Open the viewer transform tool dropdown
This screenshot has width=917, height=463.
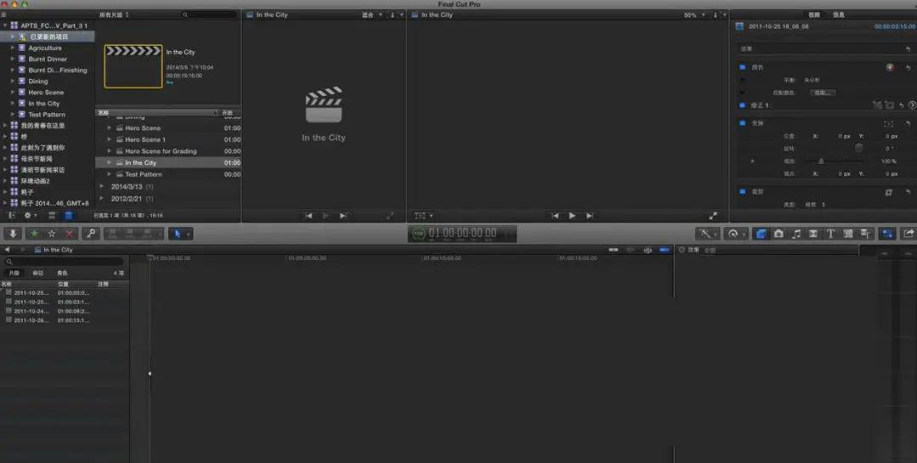tap(424, 216)
